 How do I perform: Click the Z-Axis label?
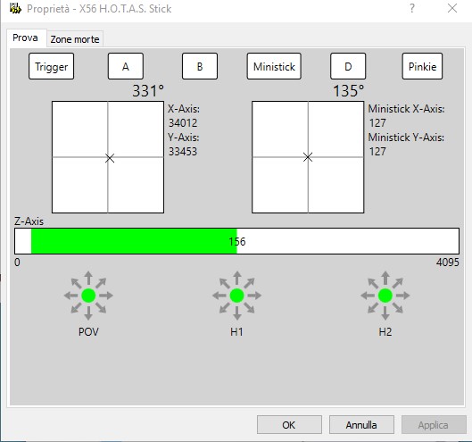(29, 221)
